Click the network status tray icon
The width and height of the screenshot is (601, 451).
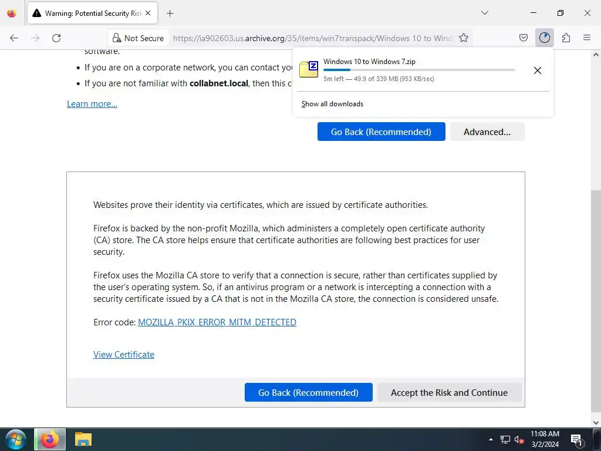pyautogui.click(x=505, y=439)
